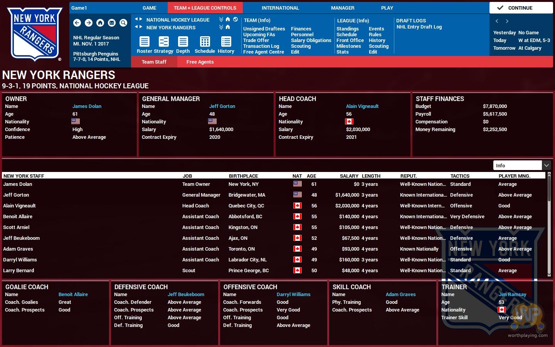Open the Trade Offer link
The image size is (555, 347).
point(256,40)
